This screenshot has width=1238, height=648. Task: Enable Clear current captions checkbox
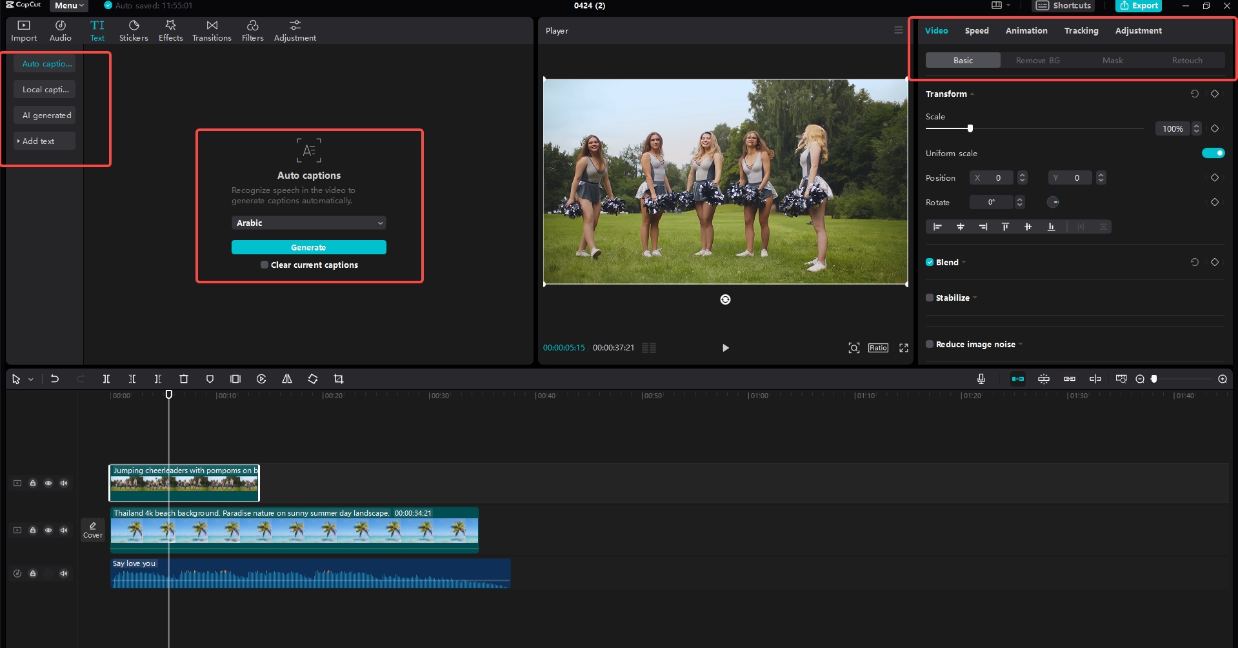[x=264, y=265]
